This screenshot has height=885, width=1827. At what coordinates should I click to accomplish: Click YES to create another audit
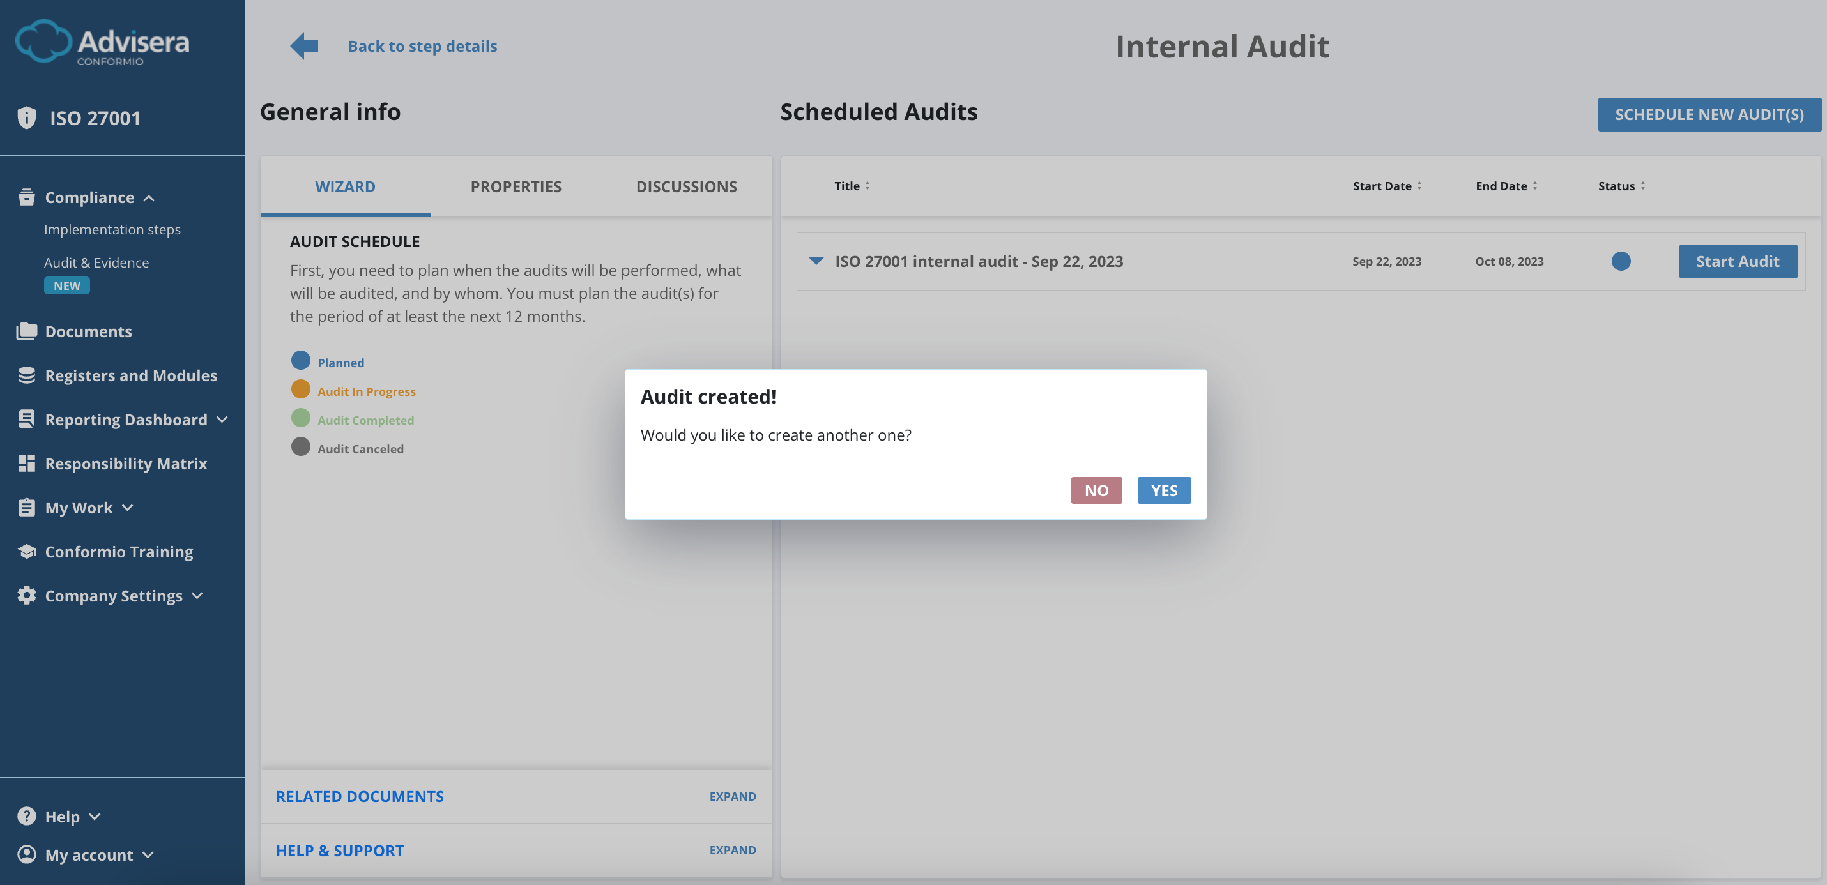coord(1164,490)
